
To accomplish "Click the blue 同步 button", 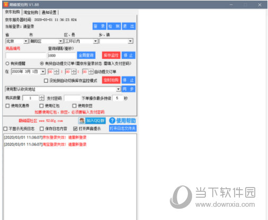I will (x=128, y=89).
